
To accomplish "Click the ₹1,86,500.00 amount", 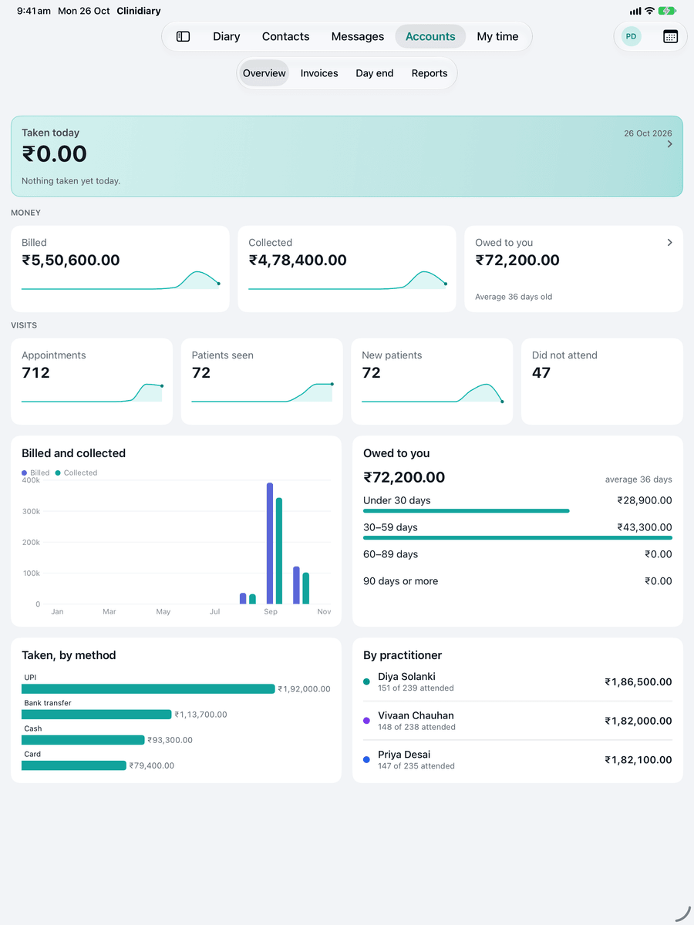I will click(x=638, y=682).
